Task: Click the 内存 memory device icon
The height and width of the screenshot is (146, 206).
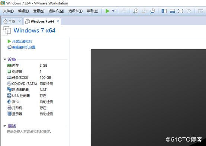Action: [9, 65]
